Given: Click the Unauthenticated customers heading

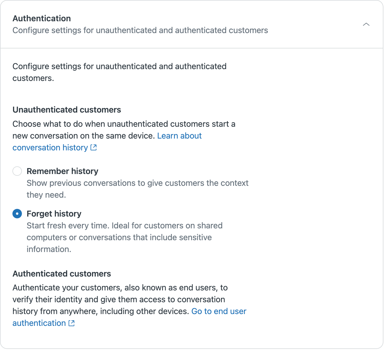Looking at the screenshot, I should click(x=67, y=110).
